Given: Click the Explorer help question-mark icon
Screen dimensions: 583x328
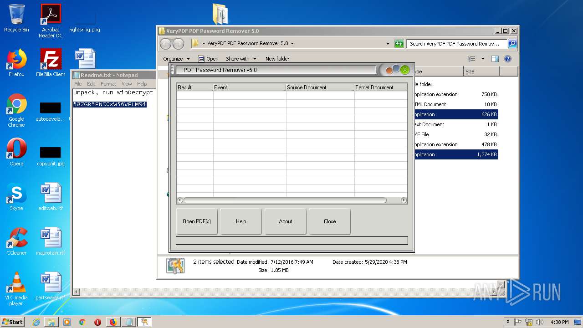Looking at the screenshot, I should click(508, 59).
